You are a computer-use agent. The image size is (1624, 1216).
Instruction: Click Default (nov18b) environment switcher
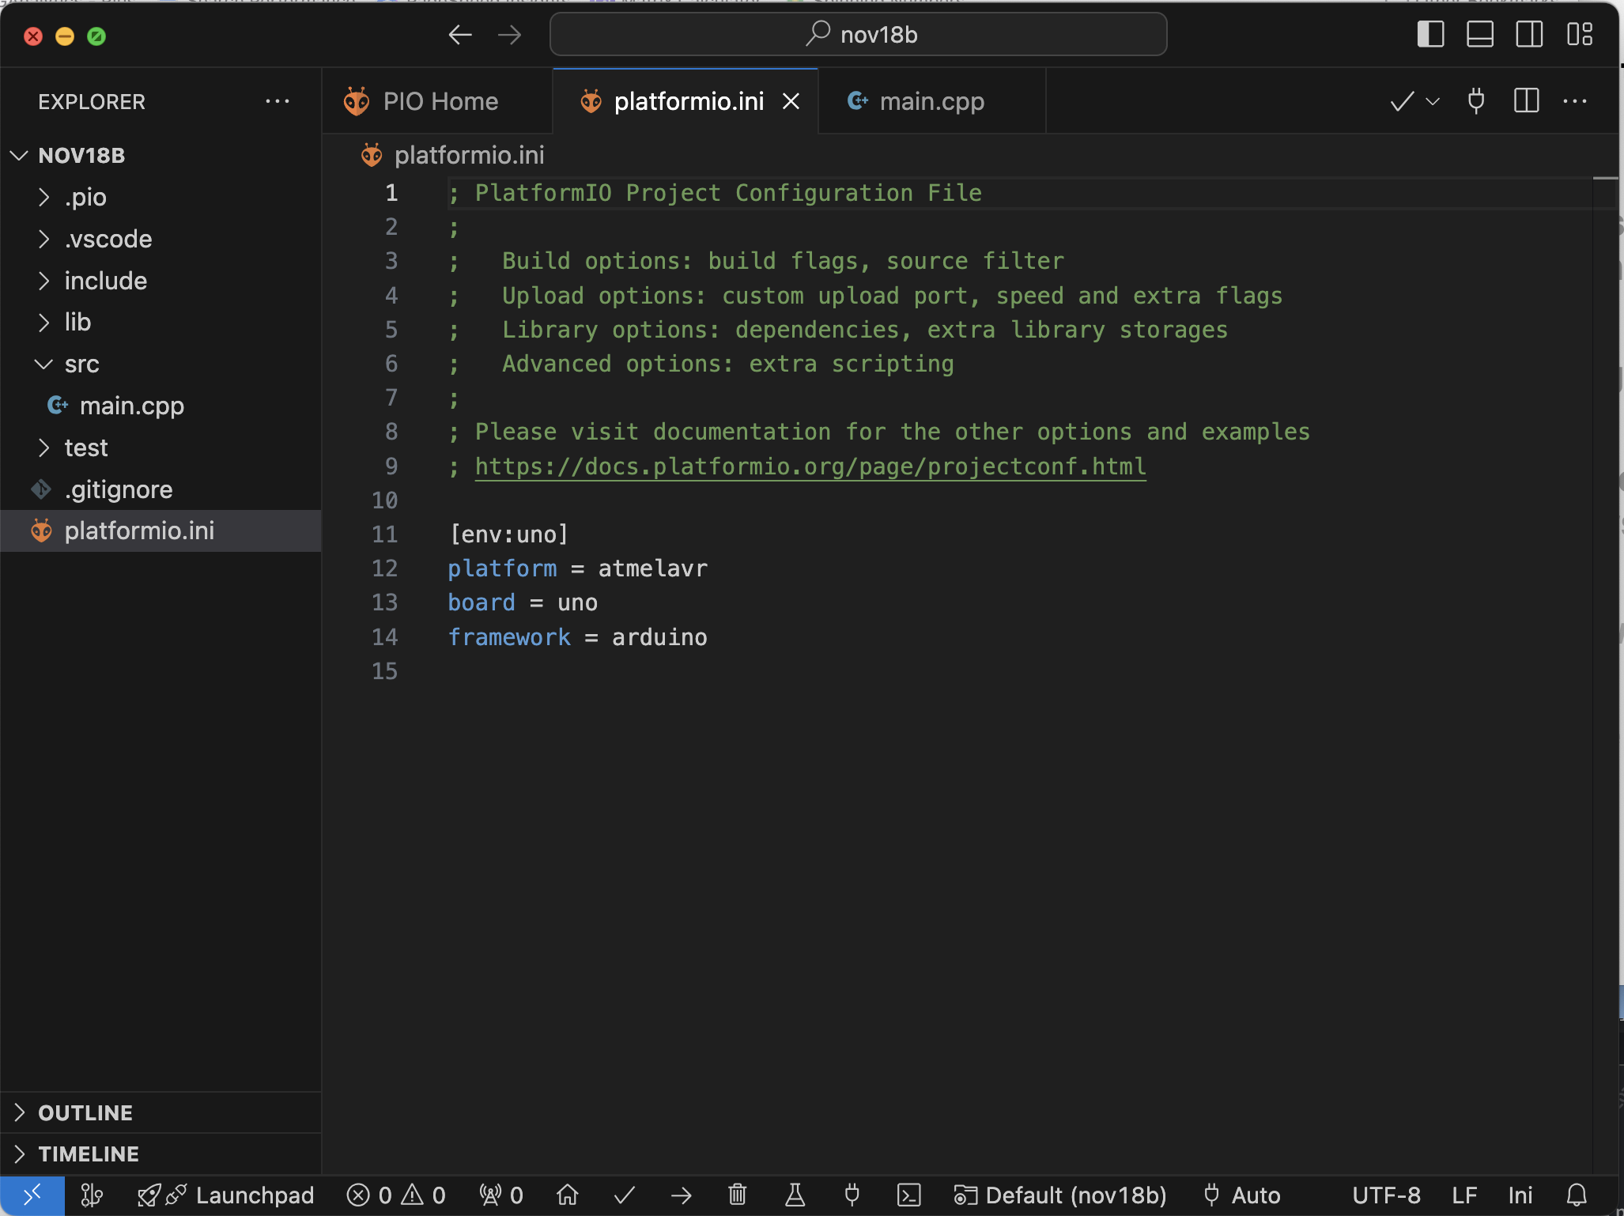(1060, 1195)
